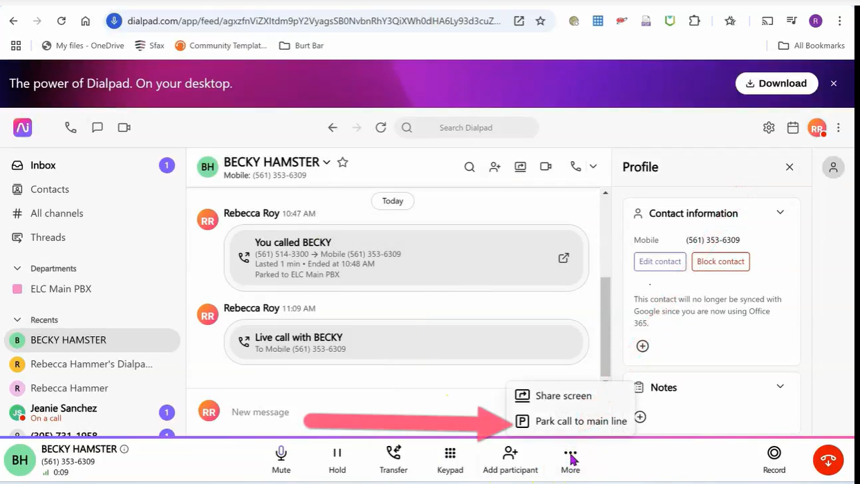Open Burt Bar bookmarks folder
The width and height of the screenshot is (860, 484).
pyautogui.click(x=301, y=46)
